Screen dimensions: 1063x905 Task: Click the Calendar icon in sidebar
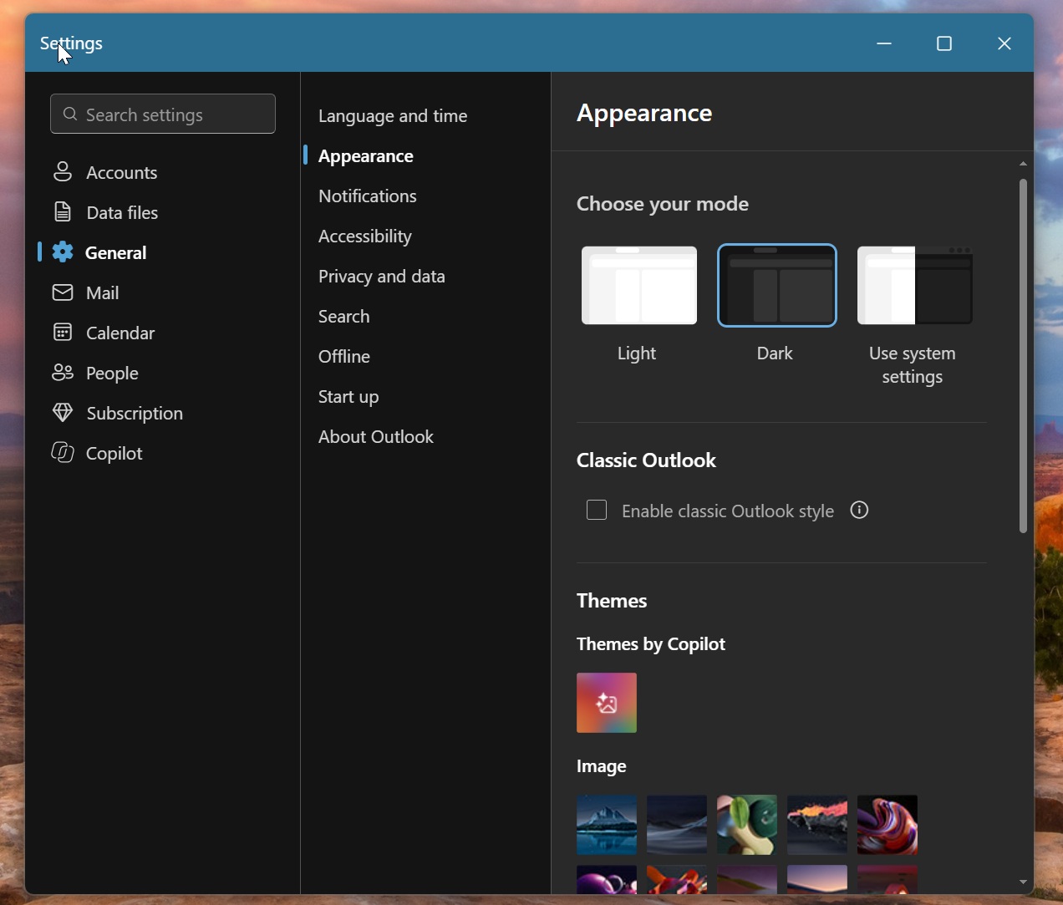click(x=63, y=333)
